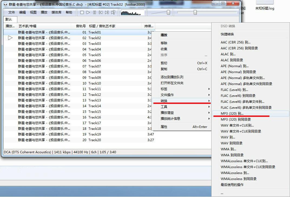The image size is (290, 197).
Task: Open the 媒体库 menu
Action: [57, 12]
